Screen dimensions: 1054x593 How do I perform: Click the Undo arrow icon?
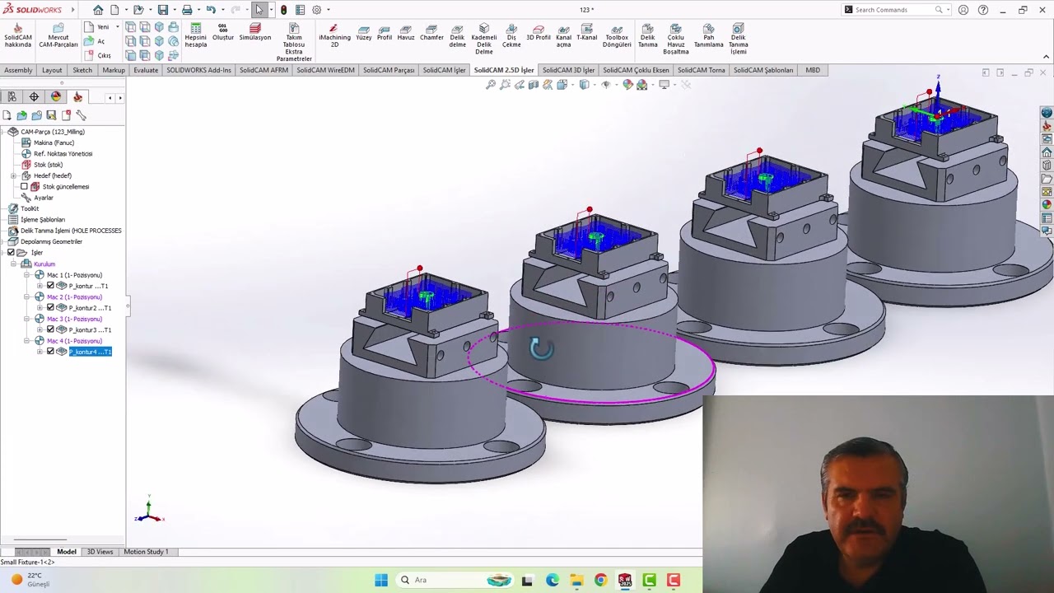(211, 10)
